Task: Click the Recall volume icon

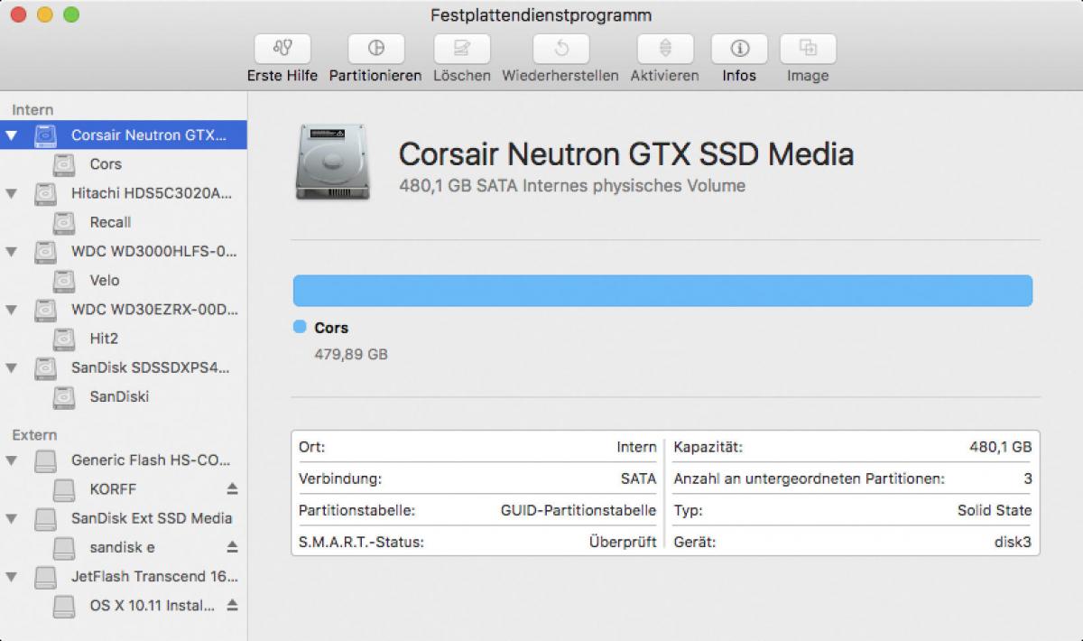Action: tap(63, 222)
